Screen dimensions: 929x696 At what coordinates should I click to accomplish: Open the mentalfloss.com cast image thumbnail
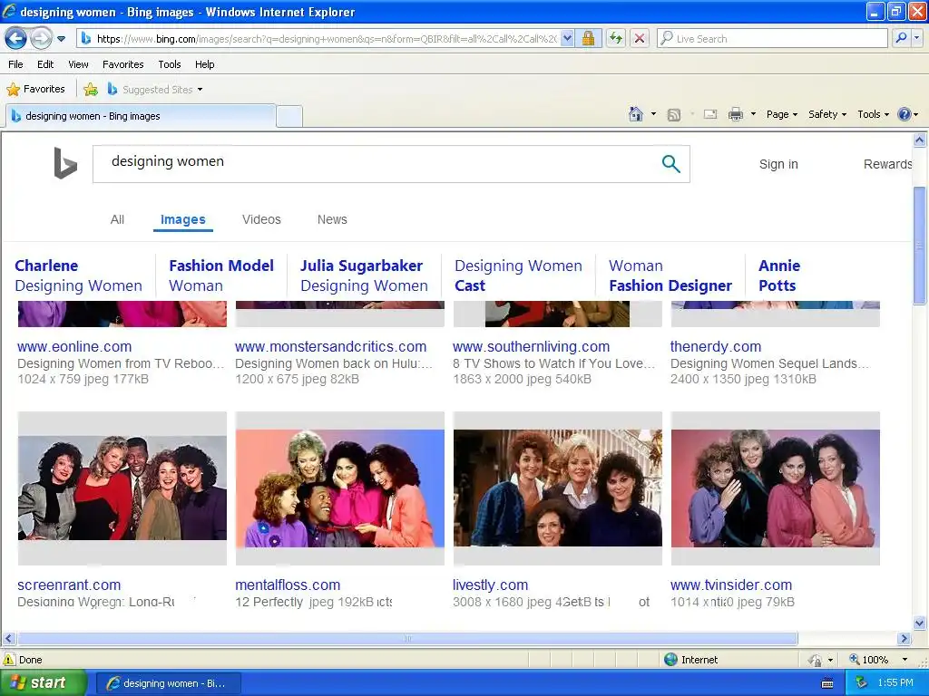coord(340,488)
